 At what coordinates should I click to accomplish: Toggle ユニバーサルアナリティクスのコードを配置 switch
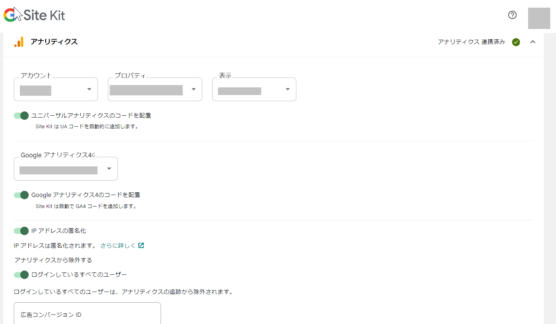tap(21, 116)
